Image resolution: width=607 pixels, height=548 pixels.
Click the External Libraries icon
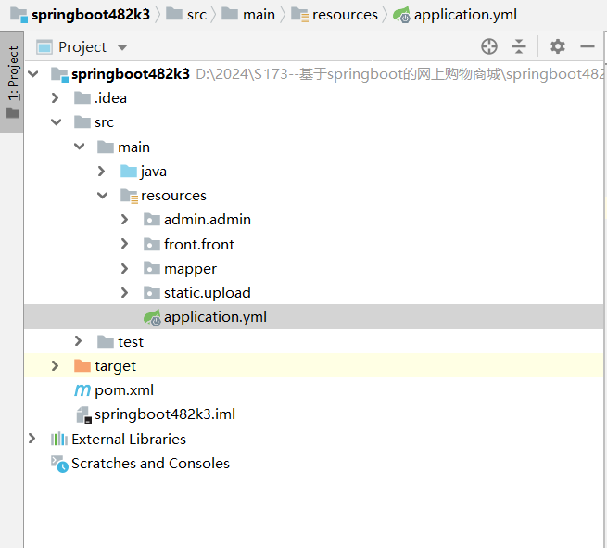(59, 440)
